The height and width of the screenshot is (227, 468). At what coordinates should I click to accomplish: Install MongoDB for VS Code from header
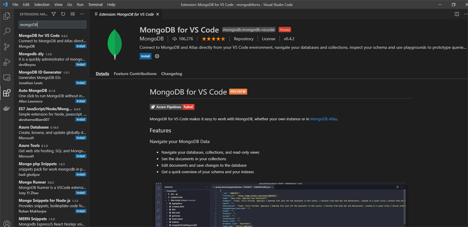pos(145,56)
